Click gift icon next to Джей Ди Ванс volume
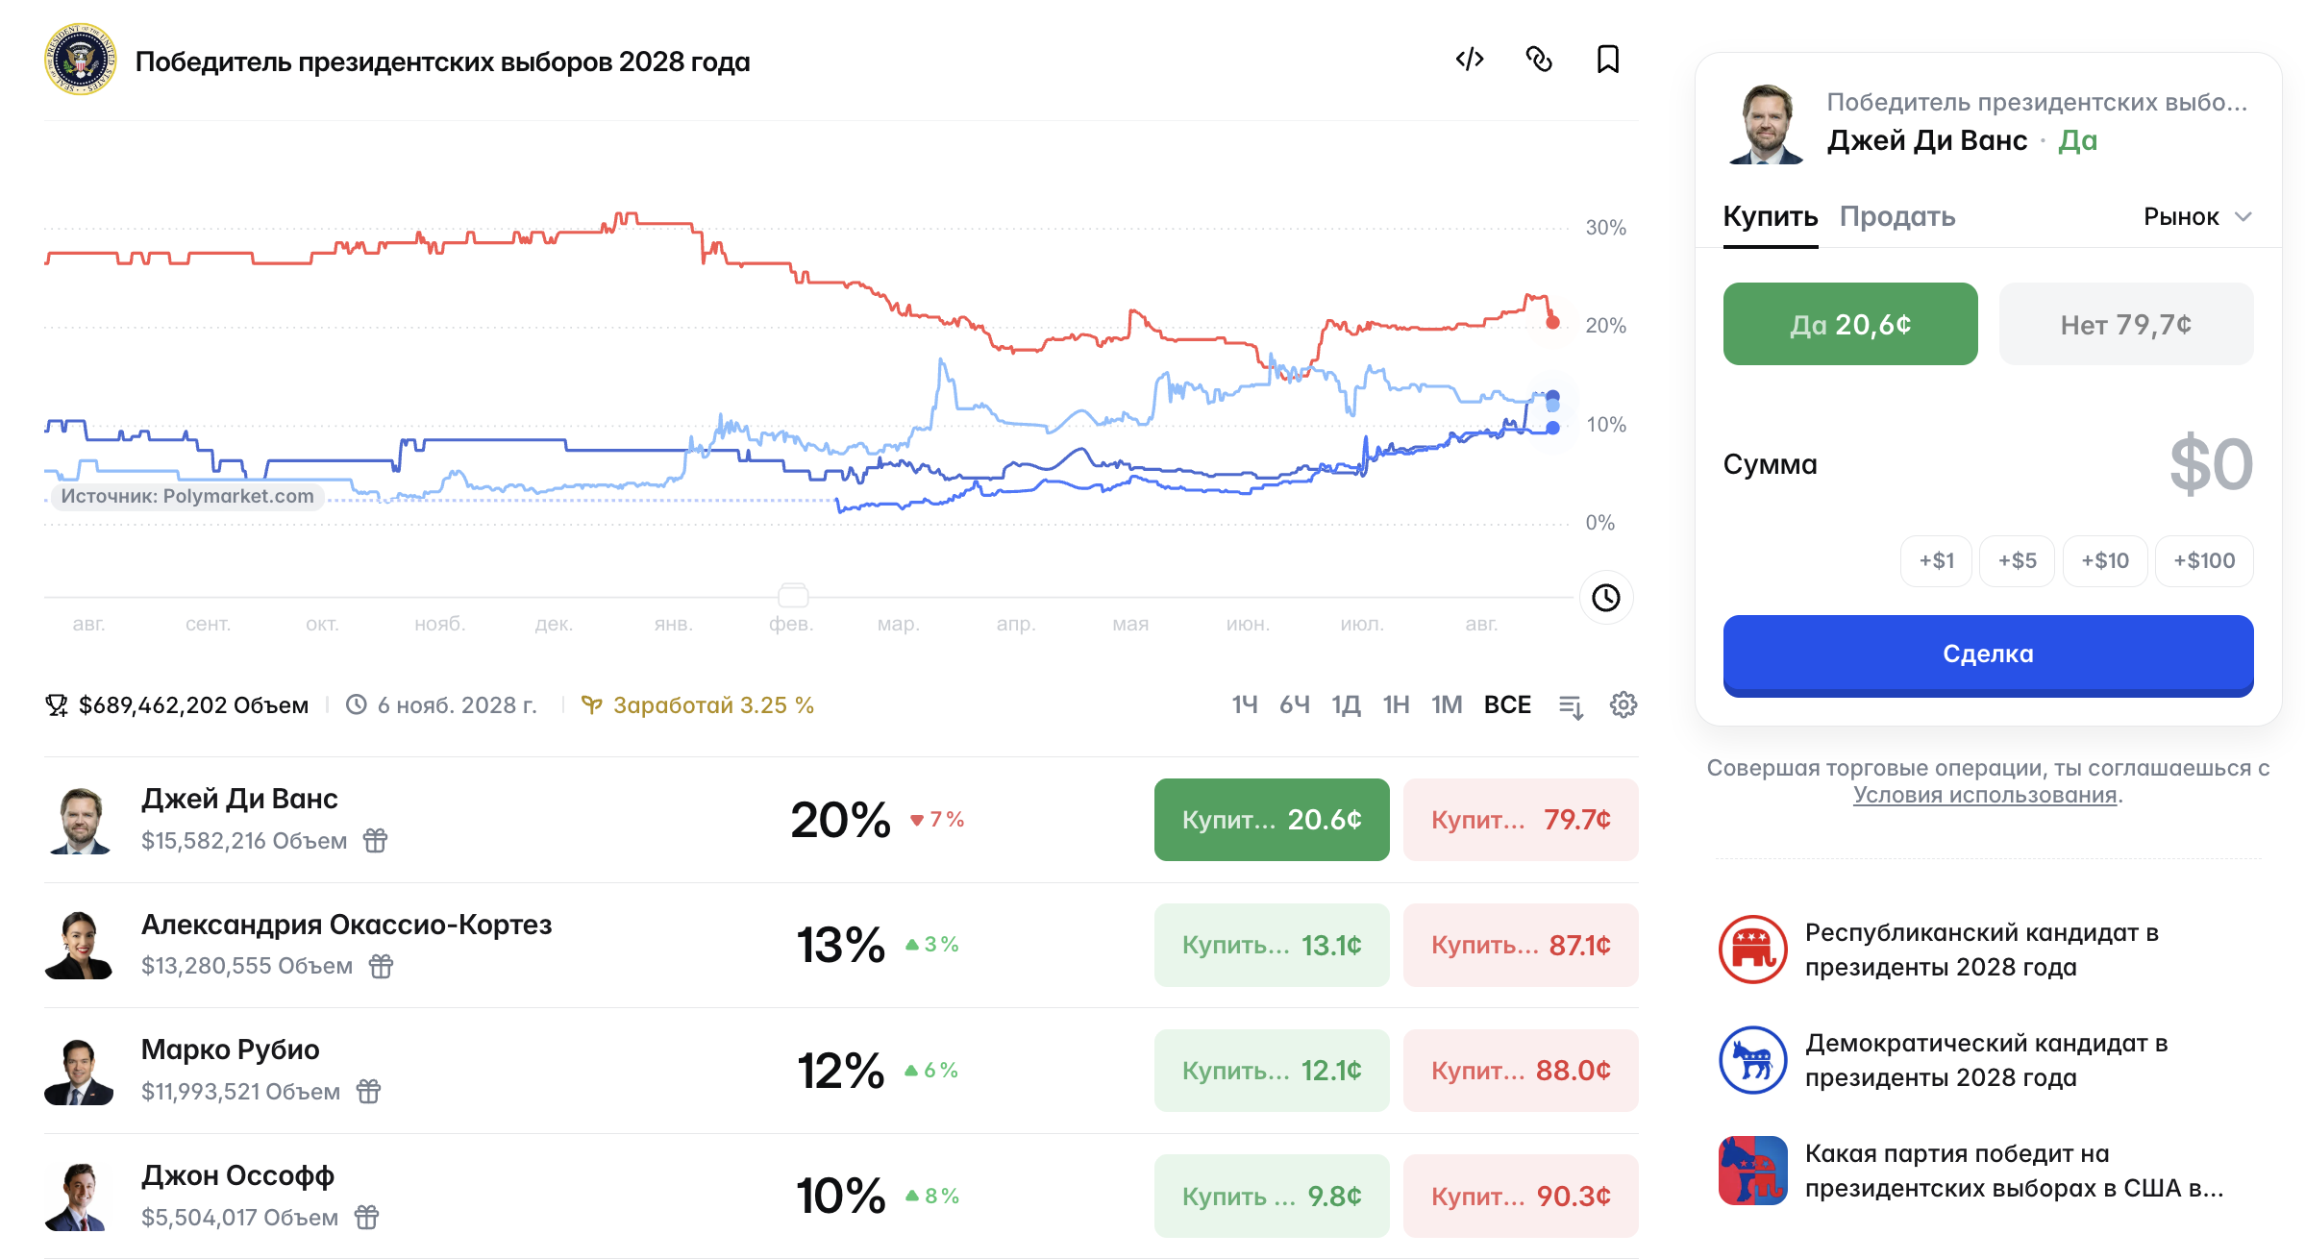The image size is (2305, 1259). point(375,841)
